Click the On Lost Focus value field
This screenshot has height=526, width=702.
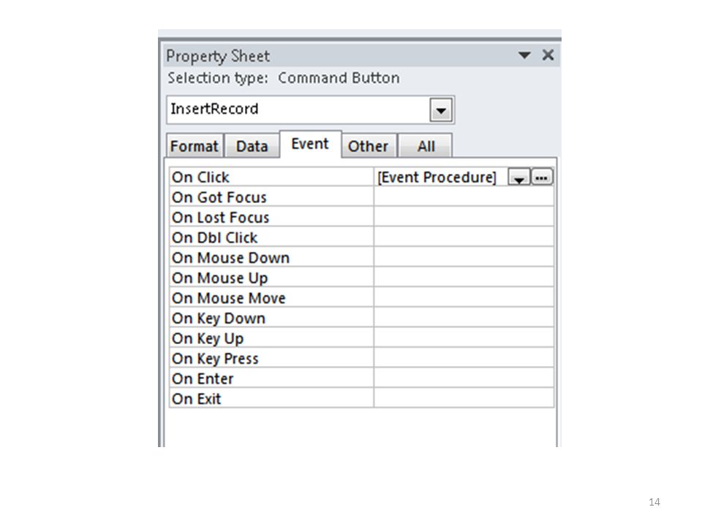point(464,218)
